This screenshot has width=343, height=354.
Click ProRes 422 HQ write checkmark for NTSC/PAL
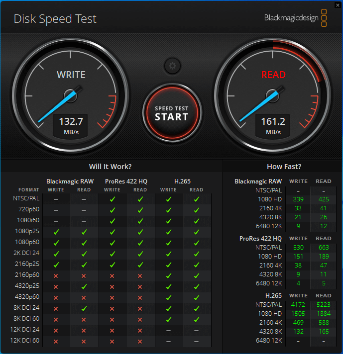(112, 199)
